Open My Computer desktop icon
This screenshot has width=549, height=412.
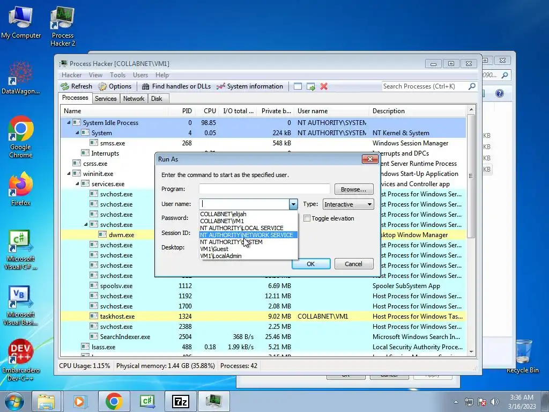coord(21,23)
